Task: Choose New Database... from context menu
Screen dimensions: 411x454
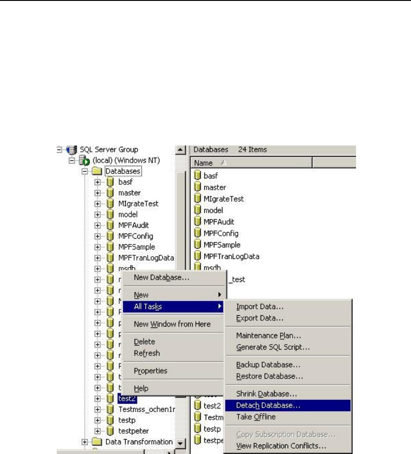Action: click(173, 277)
